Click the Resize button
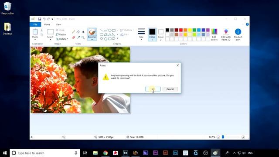The image size is (279, 157). [61, 34]
